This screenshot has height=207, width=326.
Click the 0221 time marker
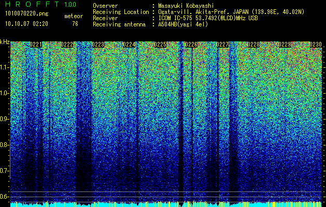[x=36, y=45]
